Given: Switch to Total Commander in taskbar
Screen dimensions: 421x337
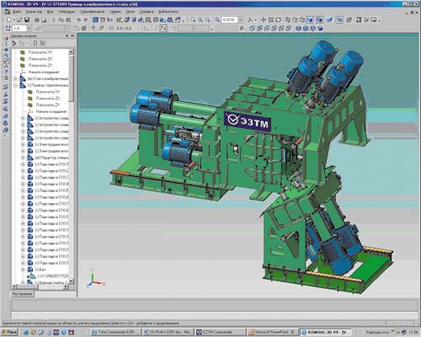Looking at the screenshot, I should point(115,332).
